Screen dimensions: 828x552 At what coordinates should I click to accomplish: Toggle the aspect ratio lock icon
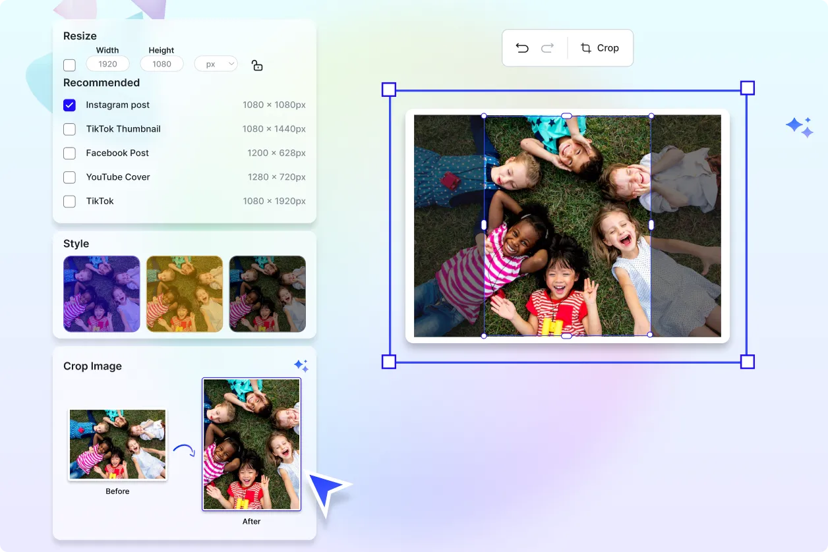257,65
